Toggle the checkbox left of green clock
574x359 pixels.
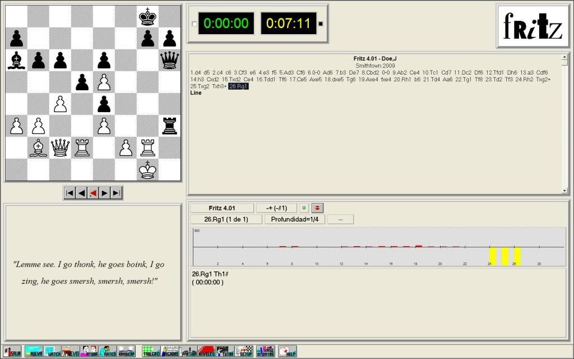pos(195,24)
